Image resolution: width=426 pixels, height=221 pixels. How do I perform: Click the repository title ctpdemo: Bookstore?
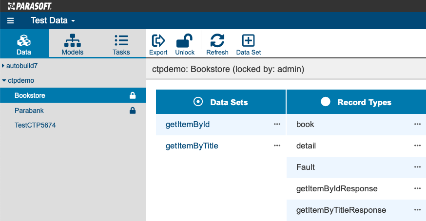(191, 69)
